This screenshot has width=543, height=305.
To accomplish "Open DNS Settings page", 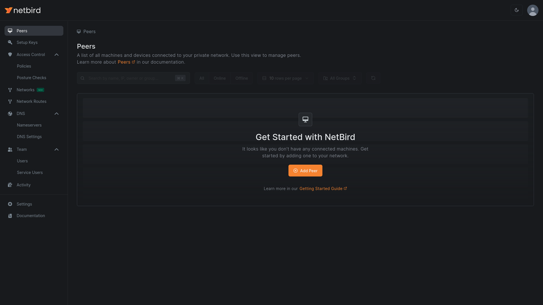I will point(29,137).
